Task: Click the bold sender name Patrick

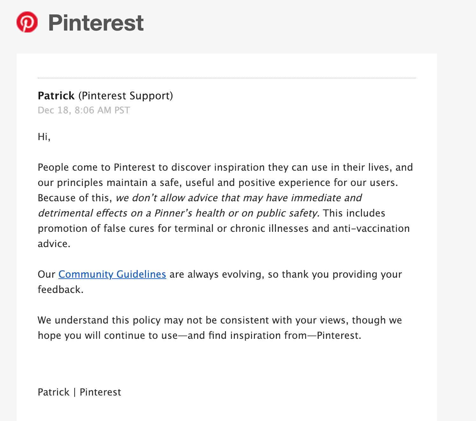Action: [x=56, y=96]
